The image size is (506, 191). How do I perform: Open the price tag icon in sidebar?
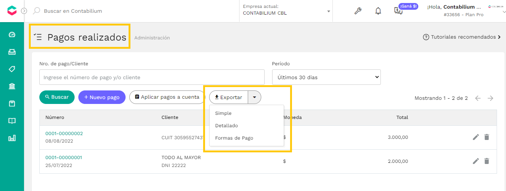pyautogui.click(x=12, y=69)
